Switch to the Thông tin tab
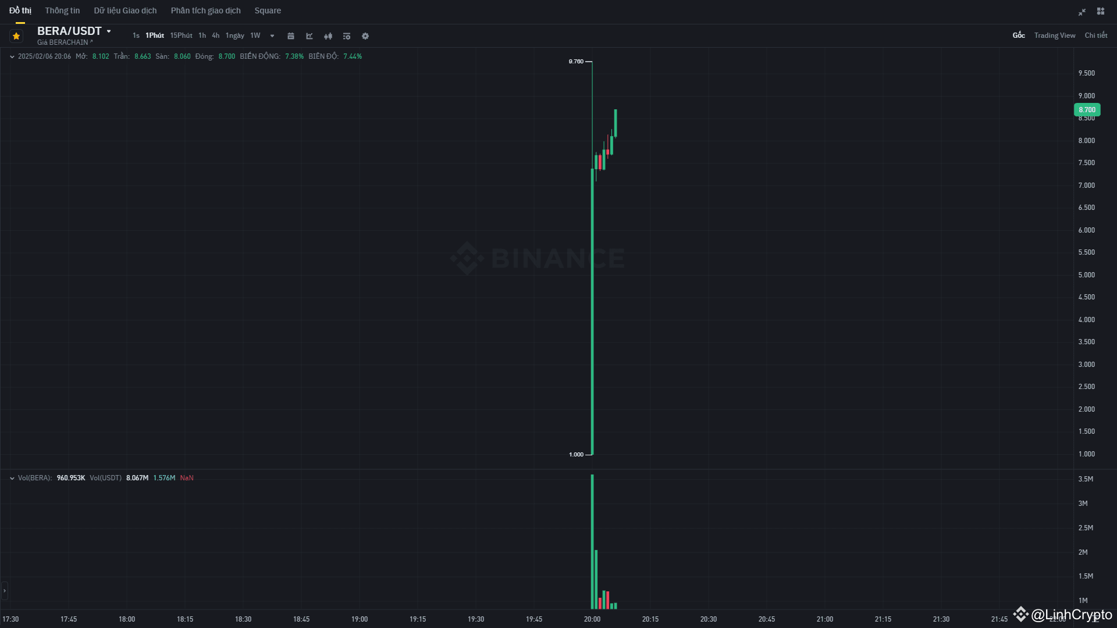This screenshot has height=628, width=1117. click(62, 10)
